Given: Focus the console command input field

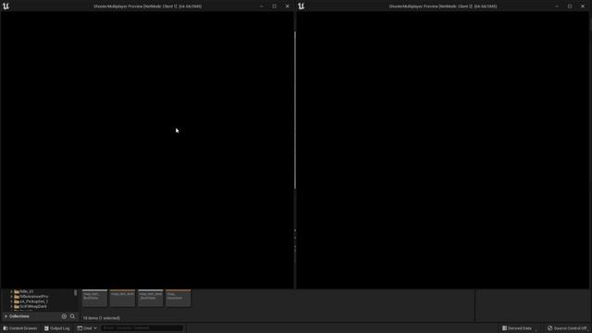Looking at the screenshot, I should (142, 328).
